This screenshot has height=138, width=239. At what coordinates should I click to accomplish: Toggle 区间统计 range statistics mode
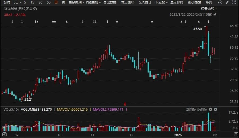(x=145, y=2)
